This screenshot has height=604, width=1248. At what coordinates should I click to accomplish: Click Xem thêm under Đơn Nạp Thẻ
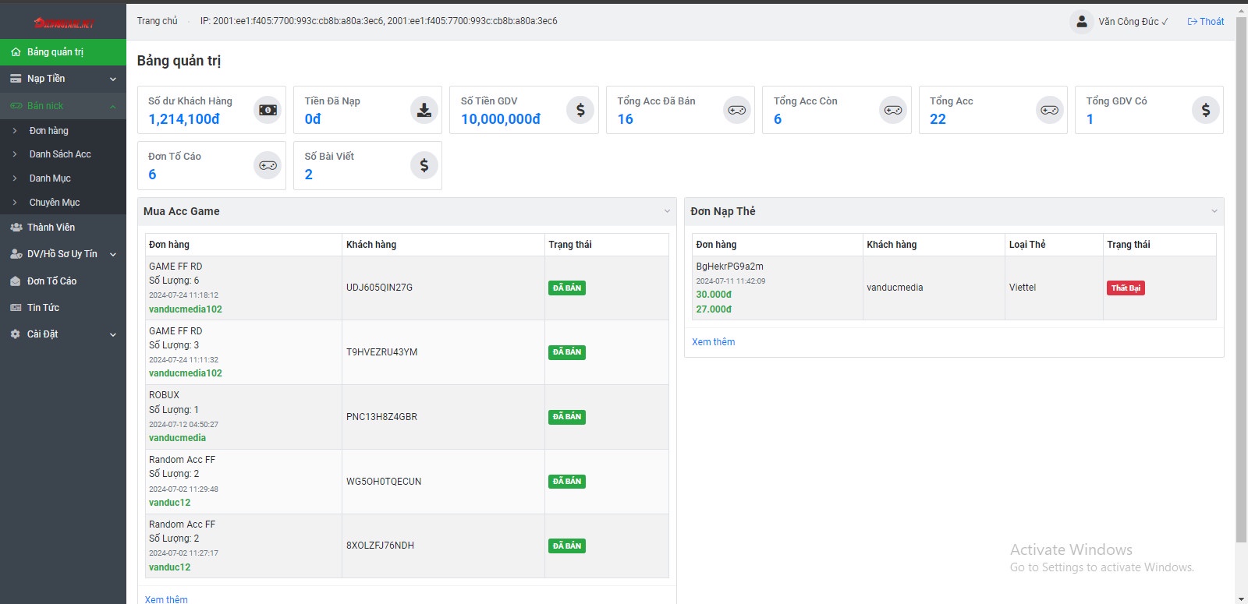[x=713, y=342]
